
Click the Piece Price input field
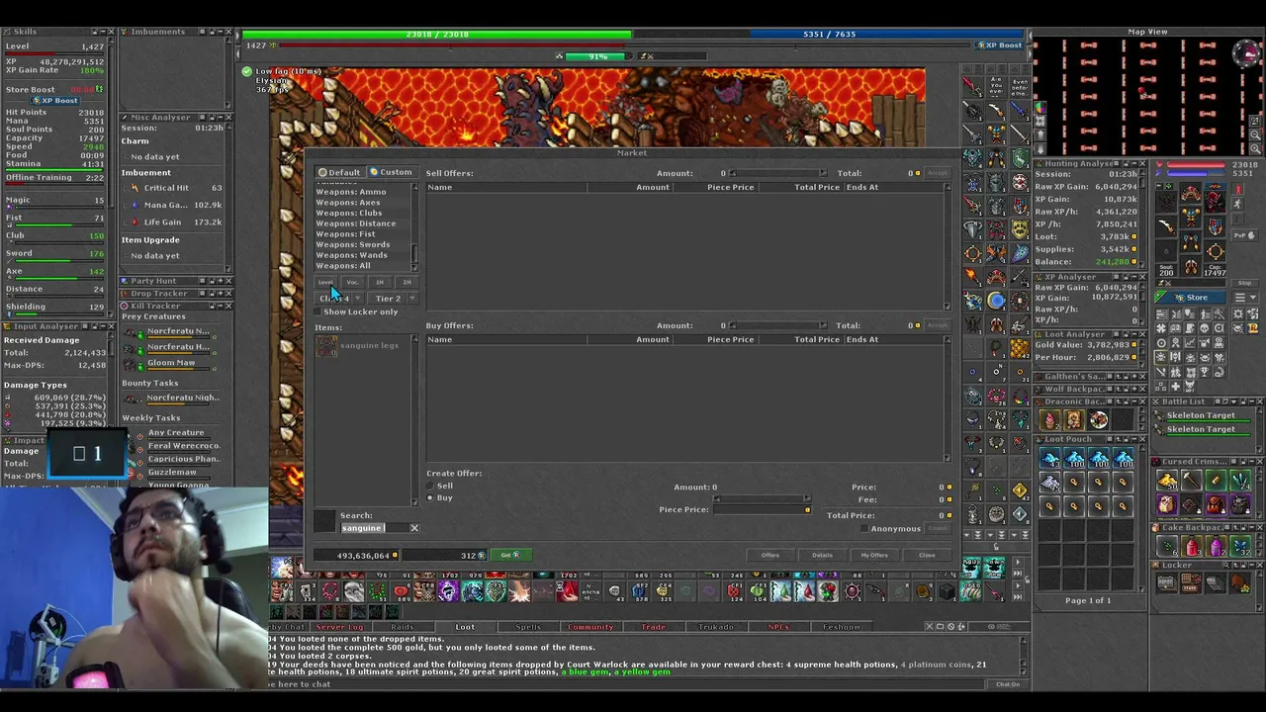click(762, 510)
